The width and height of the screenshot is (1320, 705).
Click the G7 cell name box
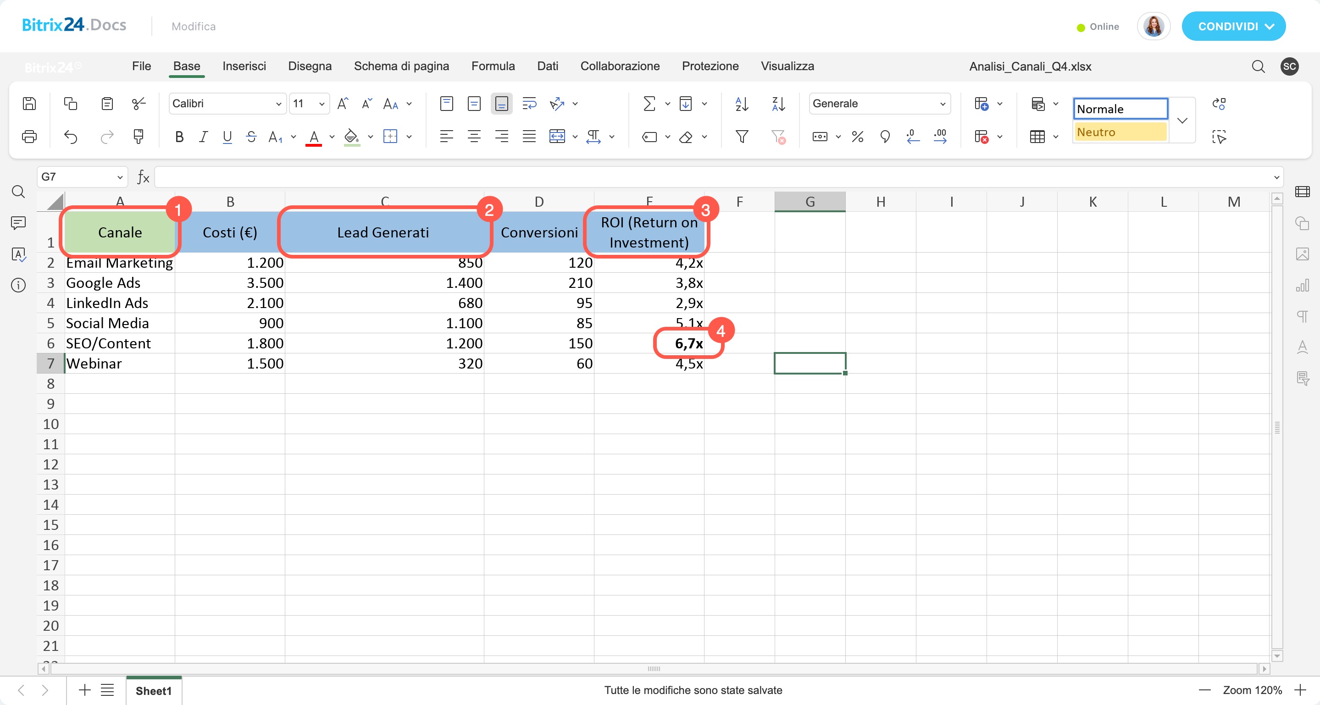pyautogui.click(x=77, y=176)
